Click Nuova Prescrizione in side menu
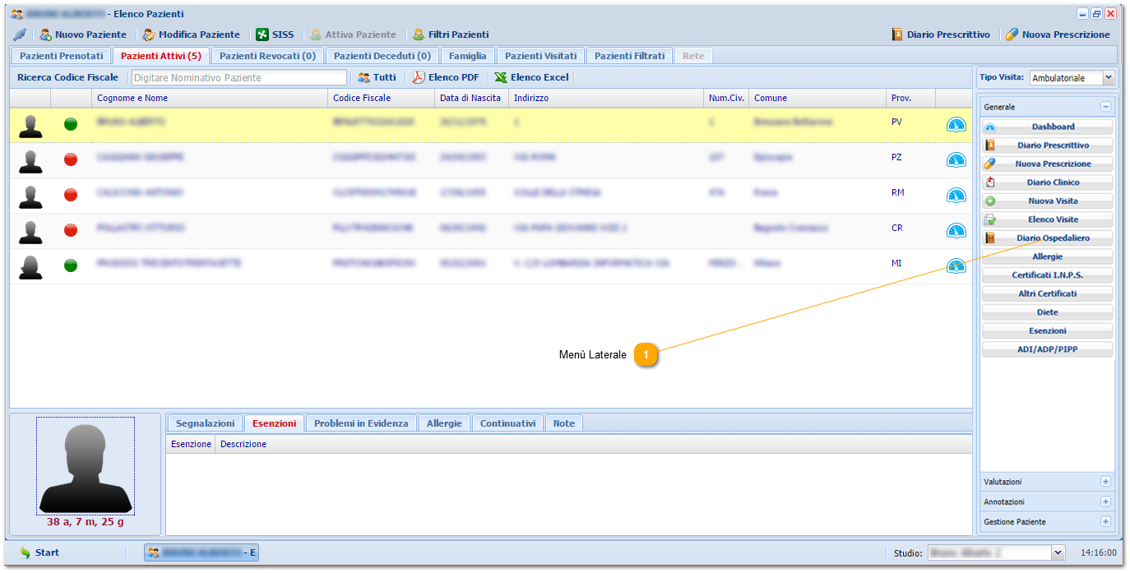Image resolution: width=1130 pixels, height=573 pixels. pyautogui.click(x=1047, y=164)
